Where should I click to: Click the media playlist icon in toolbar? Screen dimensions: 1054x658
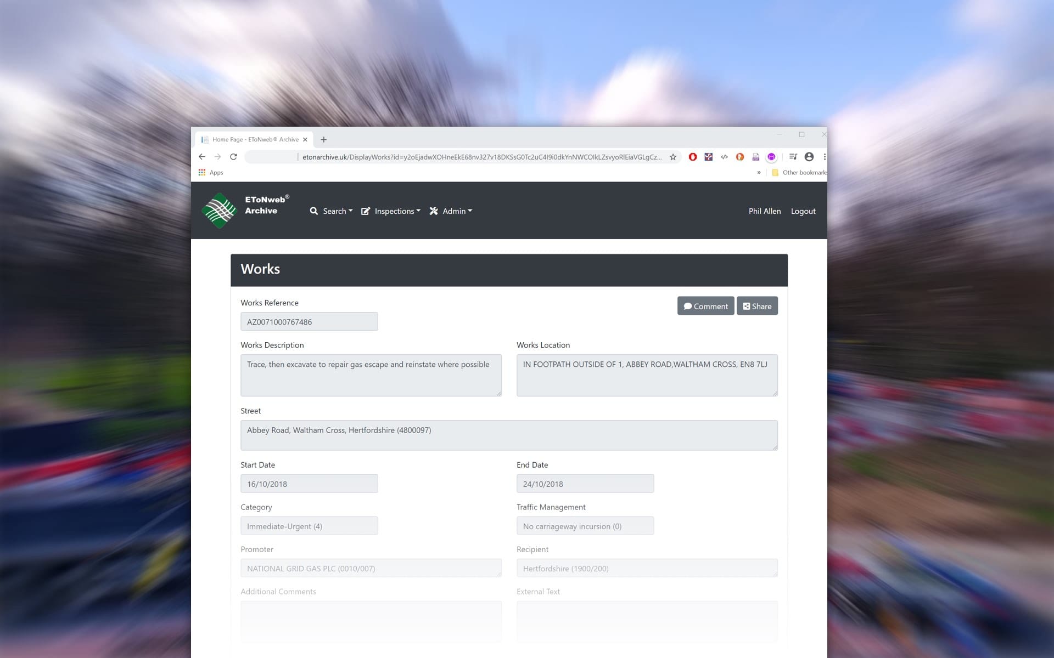[793, 157]
